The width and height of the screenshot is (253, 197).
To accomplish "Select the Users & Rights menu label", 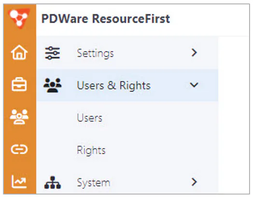I will [114, 85].
